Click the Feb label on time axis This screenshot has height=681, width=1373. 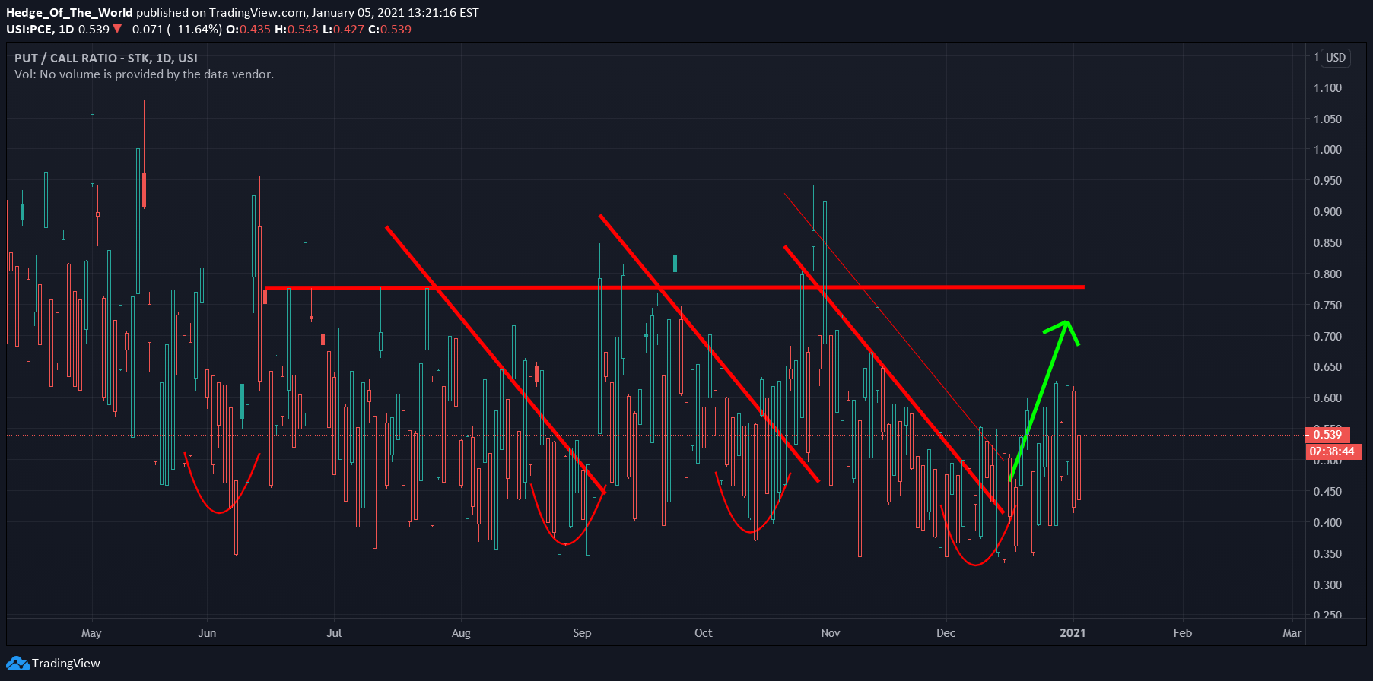[x=1183, y=633]
